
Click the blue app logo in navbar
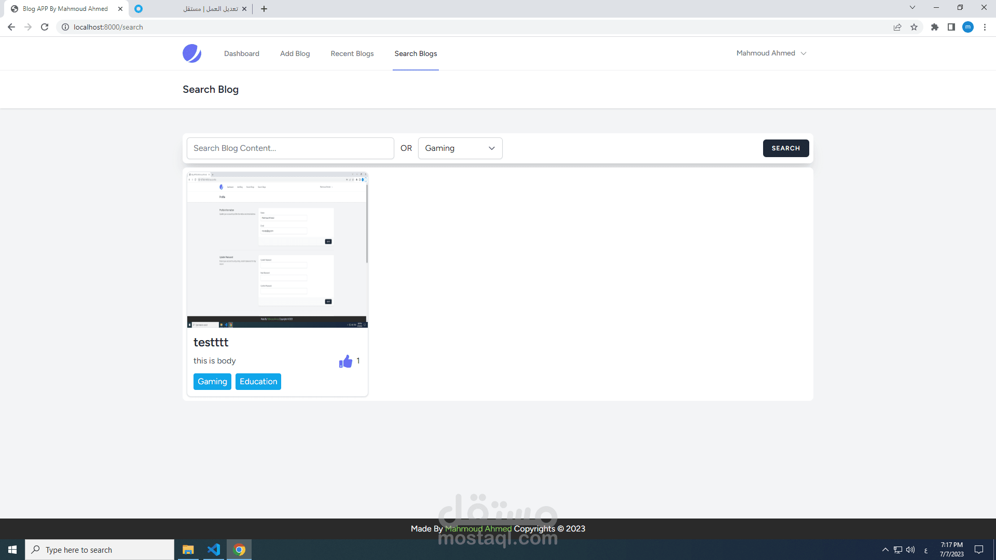click(192, 53)
